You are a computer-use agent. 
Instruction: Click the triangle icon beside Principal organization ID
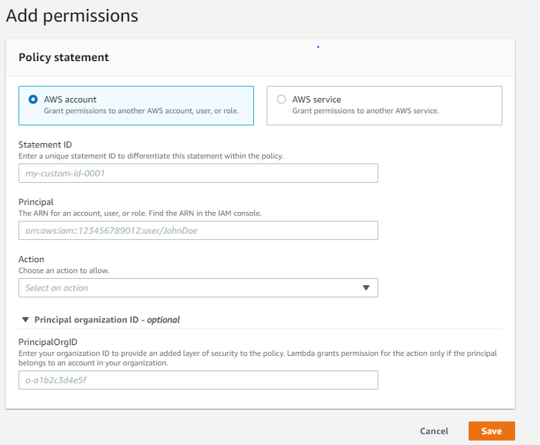pos(26,320)
